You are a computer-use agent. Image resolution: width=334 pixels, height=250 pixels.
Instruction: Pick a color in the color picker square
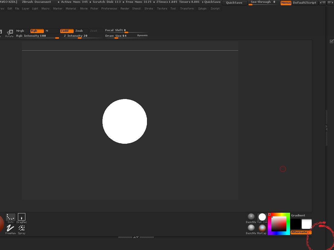279,224
